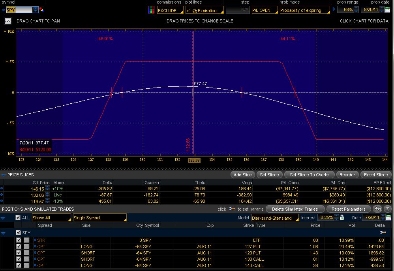Uncheck the LONG 127 PUT checkbox
The image size is (394, 271).
pos(19,247)
